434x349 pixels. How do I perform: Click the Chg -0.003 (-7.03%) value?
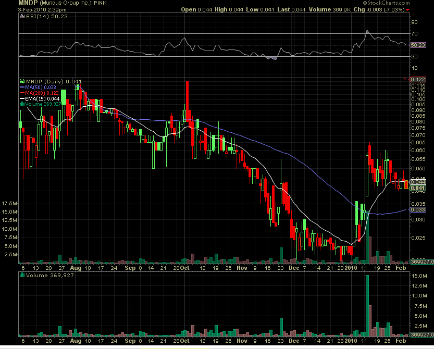(379, 9)
